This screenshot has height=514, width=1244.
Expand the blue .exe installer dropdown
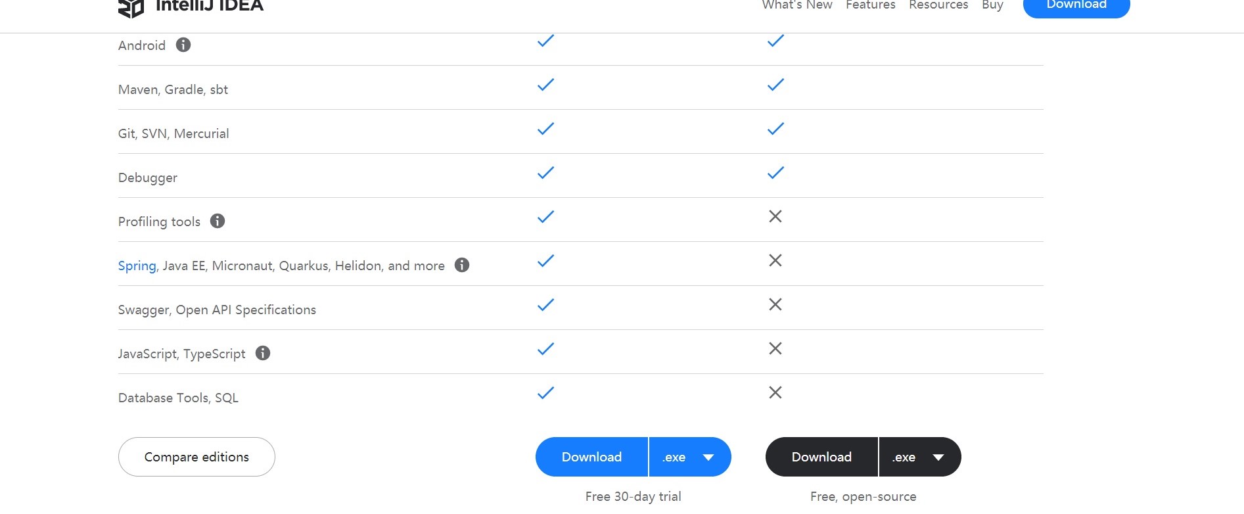(690, 457)
